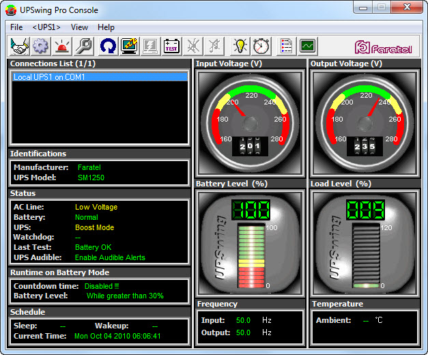Open the File menu
This screenshot has height=355, width=428.
point(16,27)
